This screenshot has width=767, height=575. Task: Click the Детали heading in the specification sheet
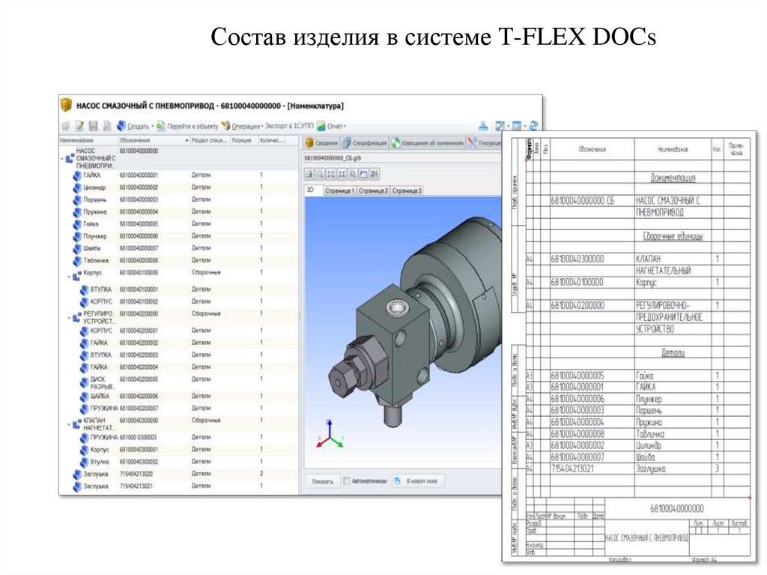[673, 352]
